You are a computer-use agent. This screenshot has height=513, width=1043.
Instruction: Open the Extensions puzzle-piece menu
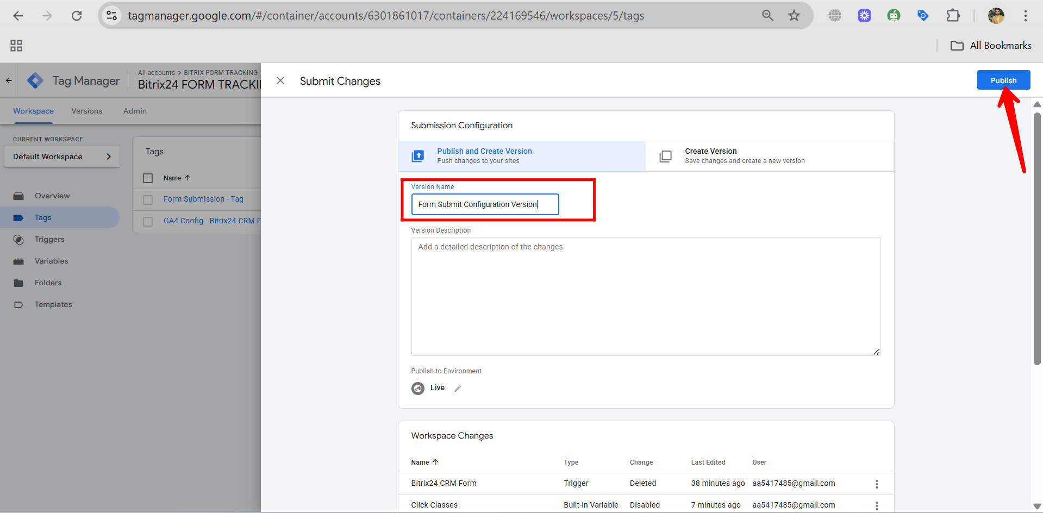pos(953,16)
